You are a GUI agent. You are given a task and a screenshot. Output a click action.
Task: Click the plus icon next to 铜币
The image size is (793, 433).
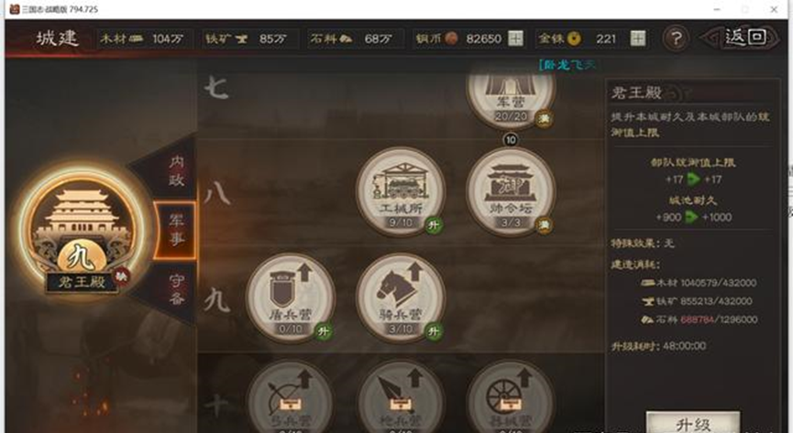[515, 38]
